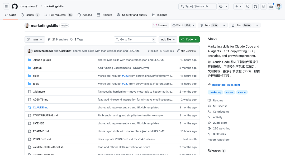This screenshot has width=285, height=155.
Task: Click the commit author avatar in the commit bar
Action: click(x=29, y=51)
